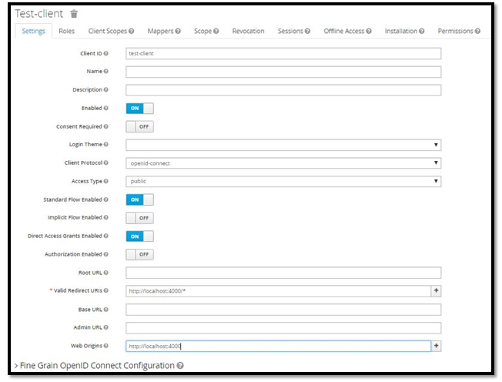Expand Fine Grain OpenID Connect Configuration
The image size is (502, 382).
click(96, 365)
